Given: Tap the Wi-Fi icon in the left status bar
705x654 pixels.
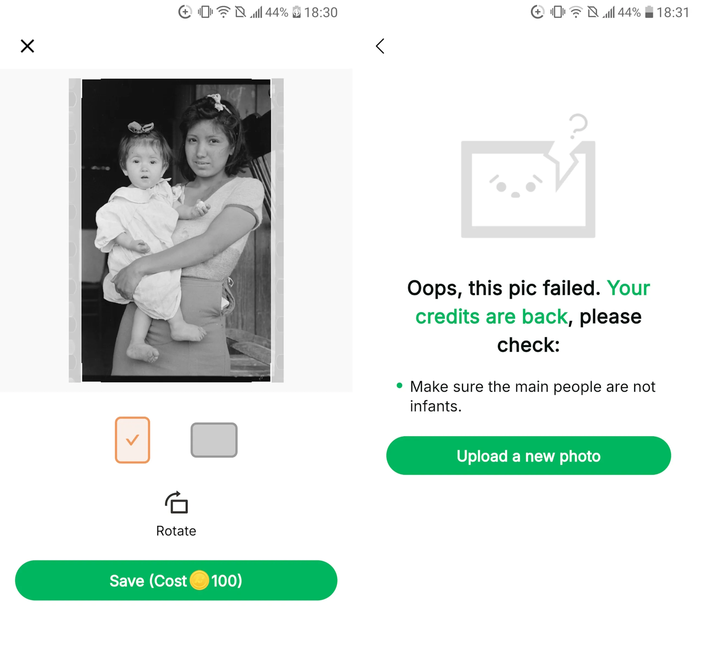Looking at the screenshot, I should pos(223,12).
